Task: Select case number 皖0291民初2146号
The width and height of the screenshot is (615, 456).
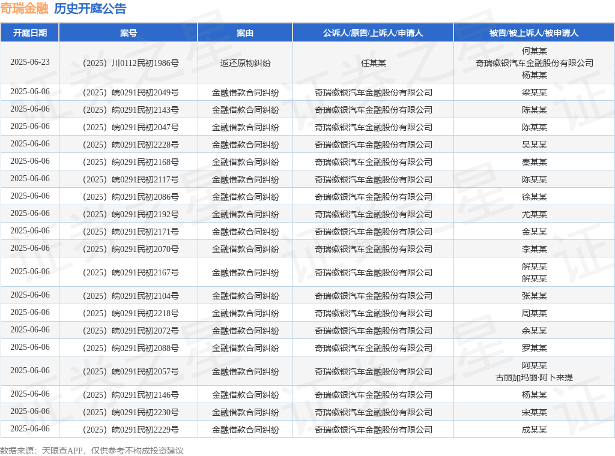Action: (130, 395)
